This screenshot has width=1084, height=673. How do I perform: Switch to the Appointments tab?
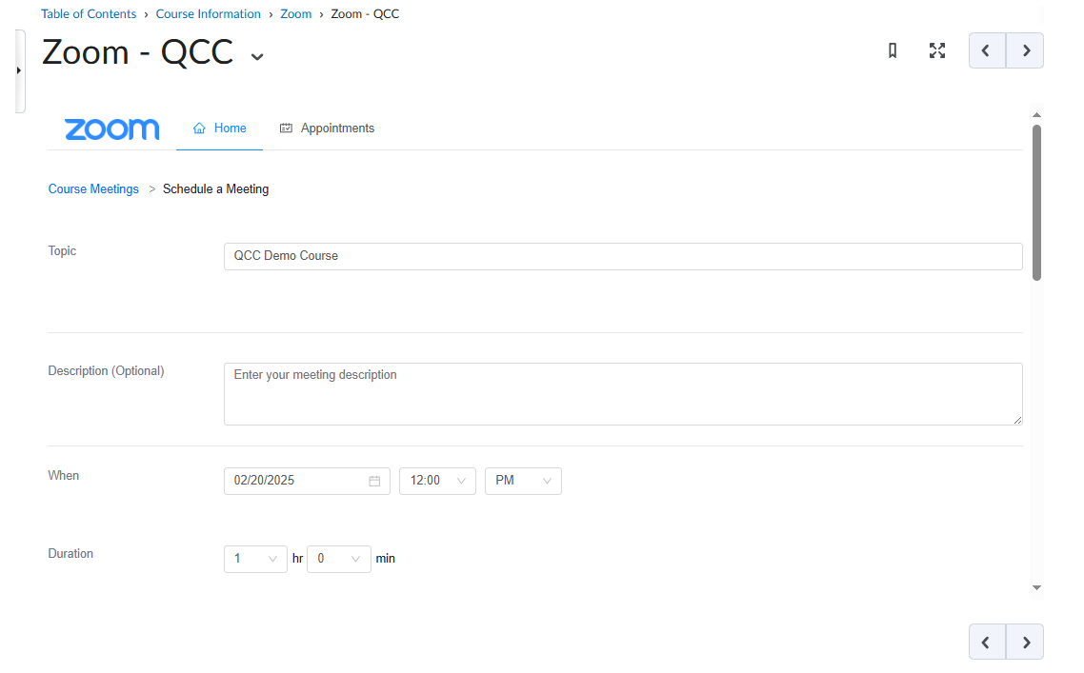point(327,129)
